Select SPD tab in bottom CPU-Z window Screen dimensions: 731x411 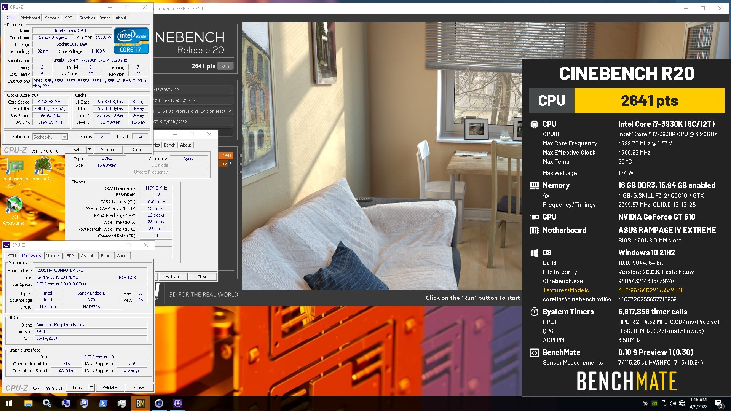pos(70,256)
